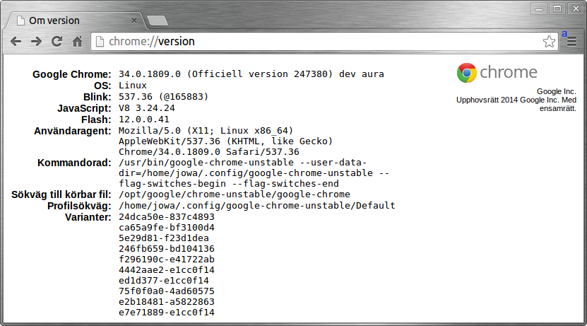Click the /opt/google/chrome-unstable/google-chrome path
Viewport: 587px width, 326px height.
(235, 194)
